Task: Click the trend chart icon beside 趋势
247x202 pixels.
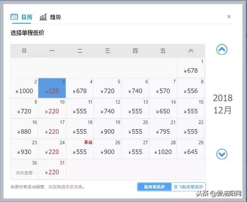Action: click(x=43, y=17)
